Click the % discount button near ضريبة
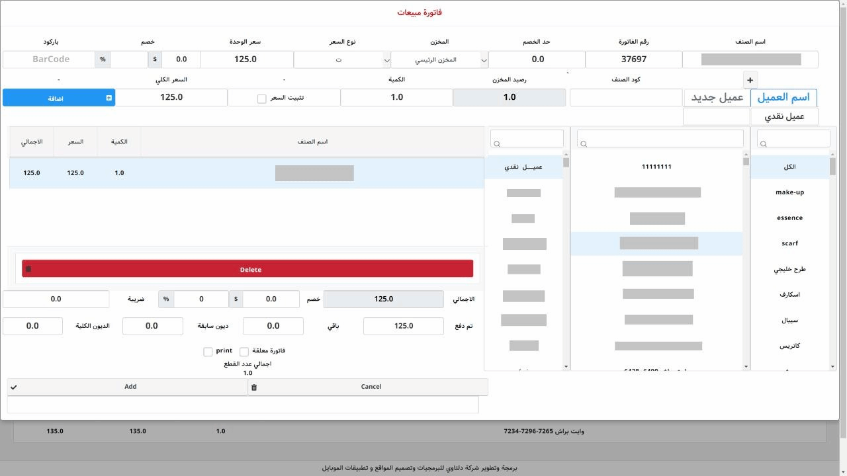This screenshot has height=476, width=847. 166,299
